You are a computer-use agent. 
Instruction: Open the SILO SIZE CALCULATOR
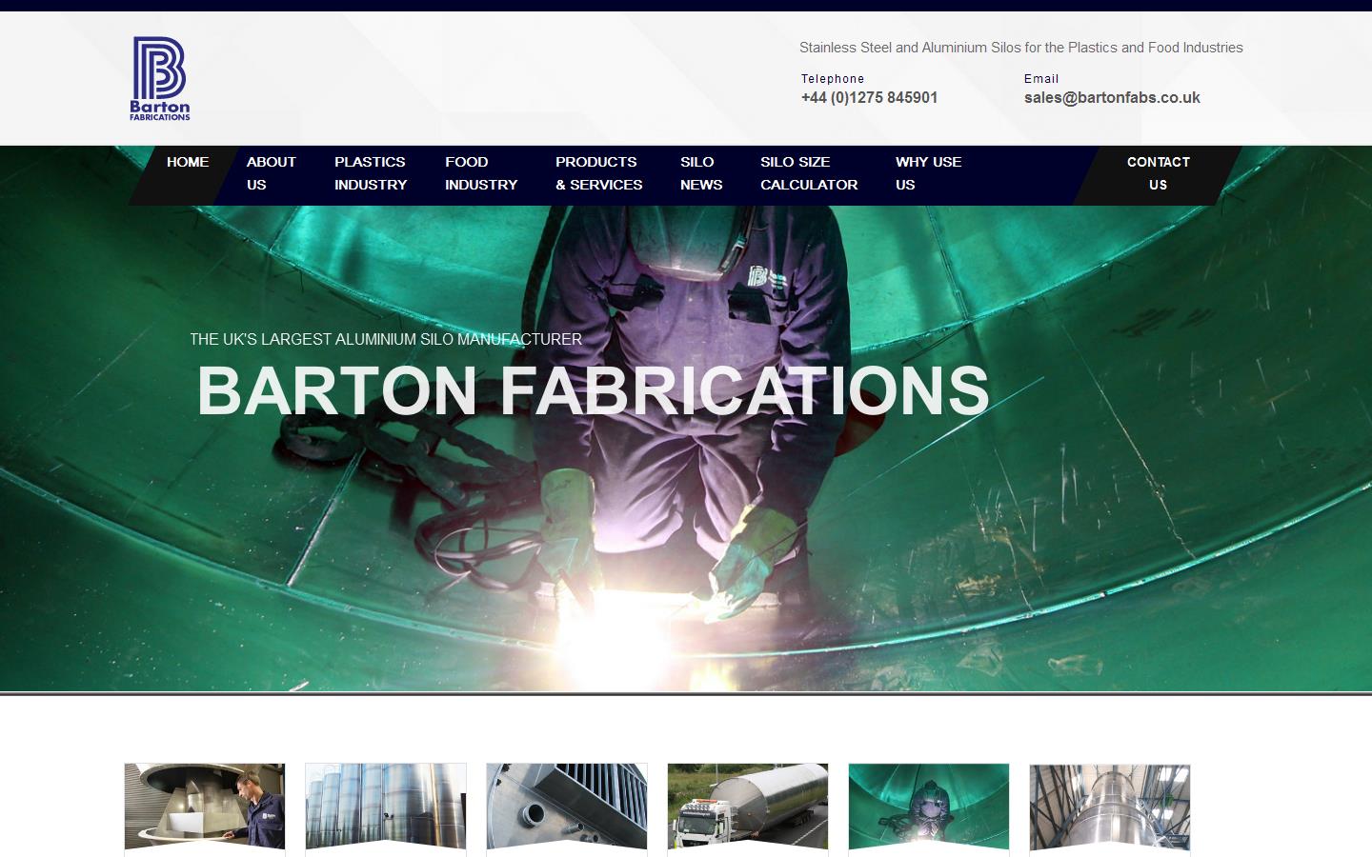(809, 173)
